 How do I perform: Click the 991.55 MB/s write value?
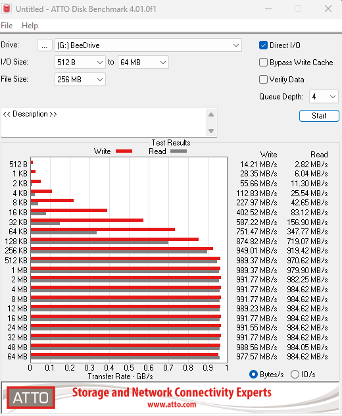coord(256,328)
